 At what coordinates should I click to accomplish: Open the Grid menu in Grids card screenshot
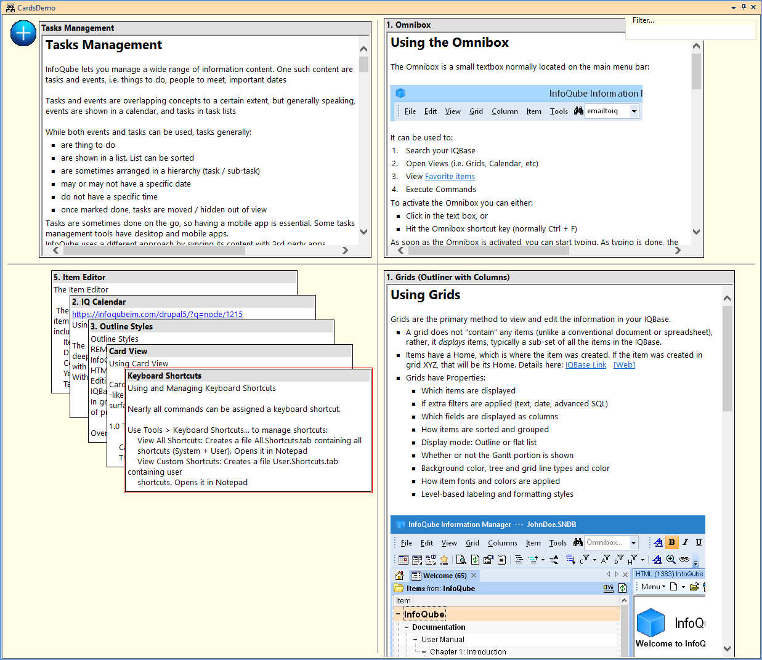pos(472,543)
